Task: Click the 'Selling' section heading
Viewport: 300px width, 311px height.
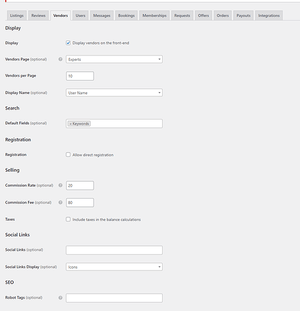Action: (12, 170)
